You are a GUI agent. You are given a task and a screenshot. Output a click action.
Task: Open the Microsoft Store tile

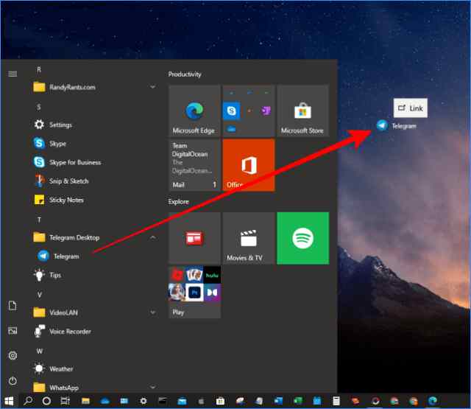[x=302, y=111]
